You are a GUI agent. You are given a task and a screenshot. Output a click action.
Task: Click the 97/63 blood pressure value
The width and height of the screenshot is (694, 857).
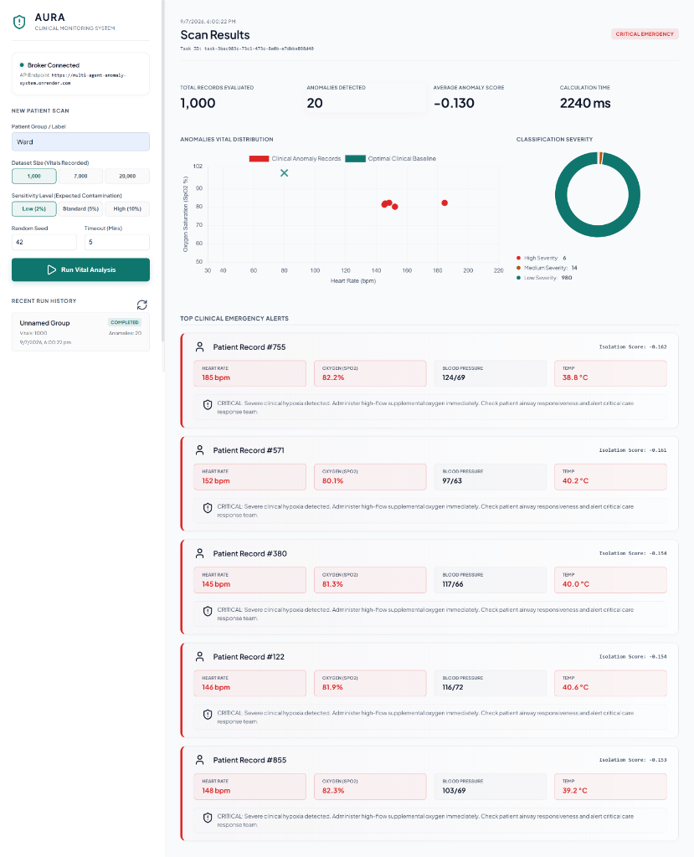pos(452,481)
